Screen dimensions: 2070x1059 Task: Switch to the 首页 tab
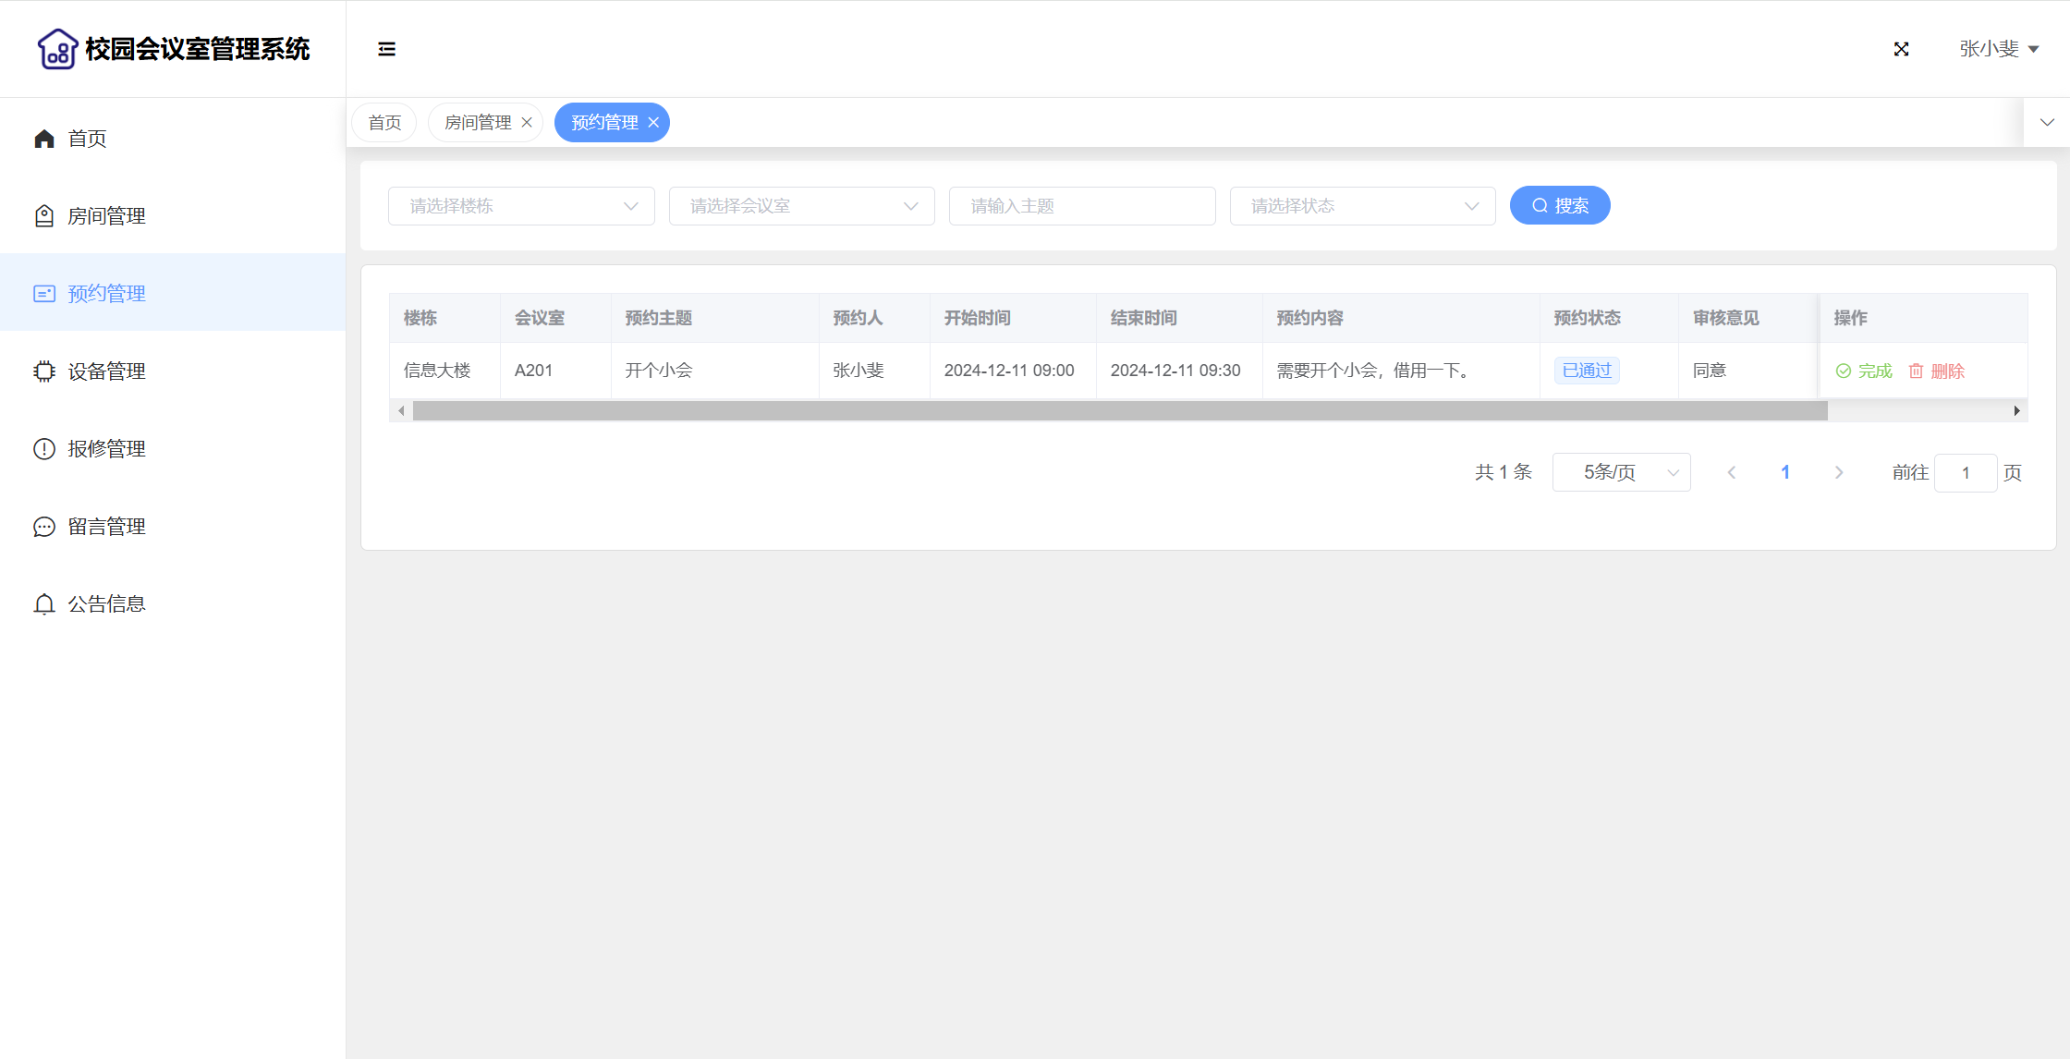(384, 122)
